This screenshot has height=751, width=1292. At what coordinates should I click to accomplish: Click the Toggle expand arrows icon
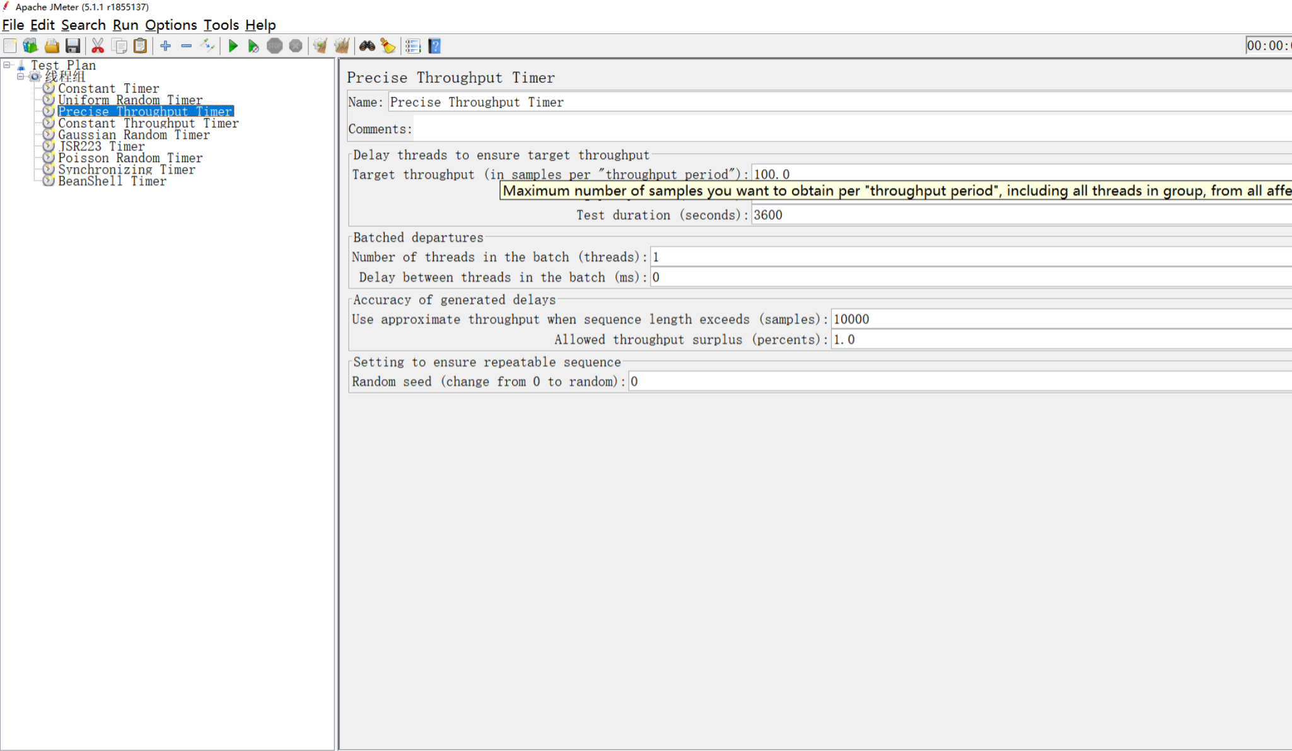pos(207,46)
